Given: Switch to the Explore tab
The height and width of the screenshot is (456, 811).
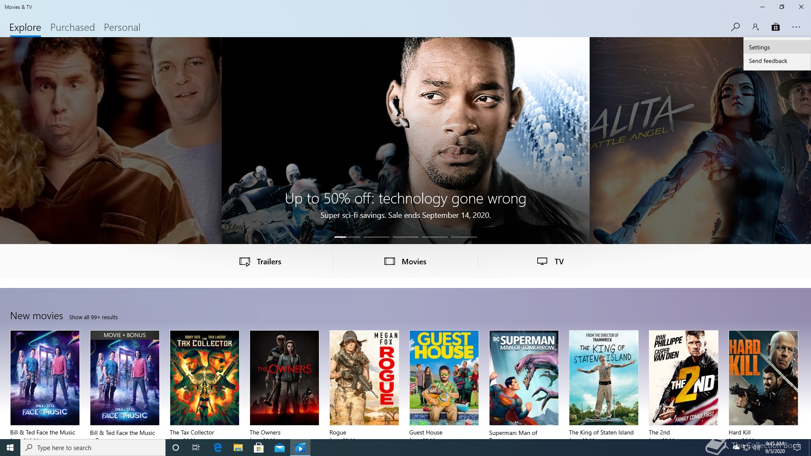Looking at the screenshot, I should click(25, 27).
